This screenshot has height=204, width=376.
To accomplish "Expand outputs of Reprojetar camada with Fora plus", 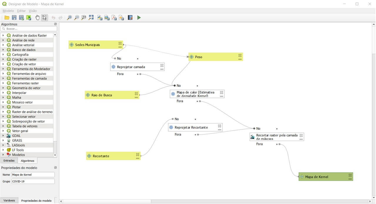I will (x=138, y=74).
